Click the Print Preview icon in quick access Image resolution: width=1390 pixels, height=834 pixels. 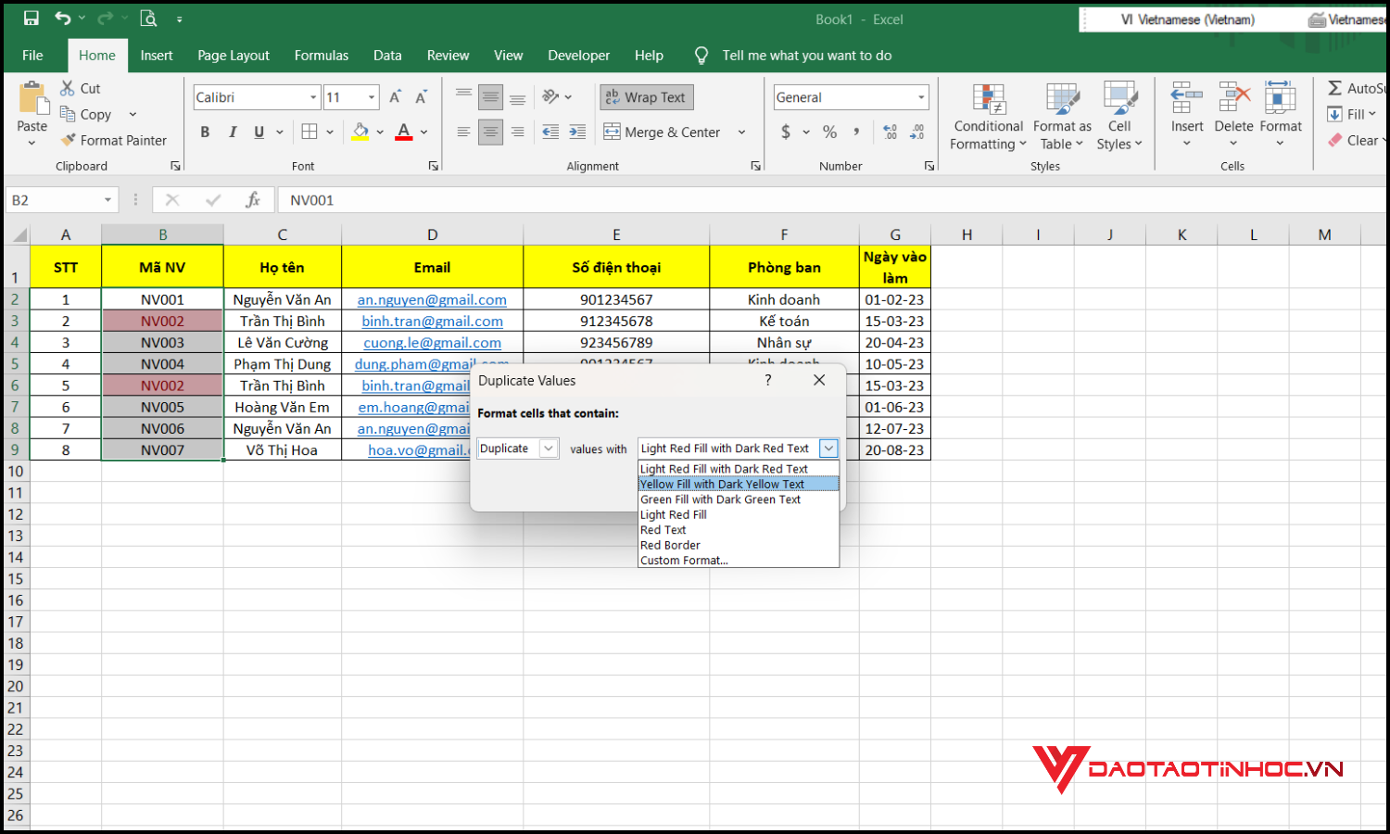(x=147, y=19)
